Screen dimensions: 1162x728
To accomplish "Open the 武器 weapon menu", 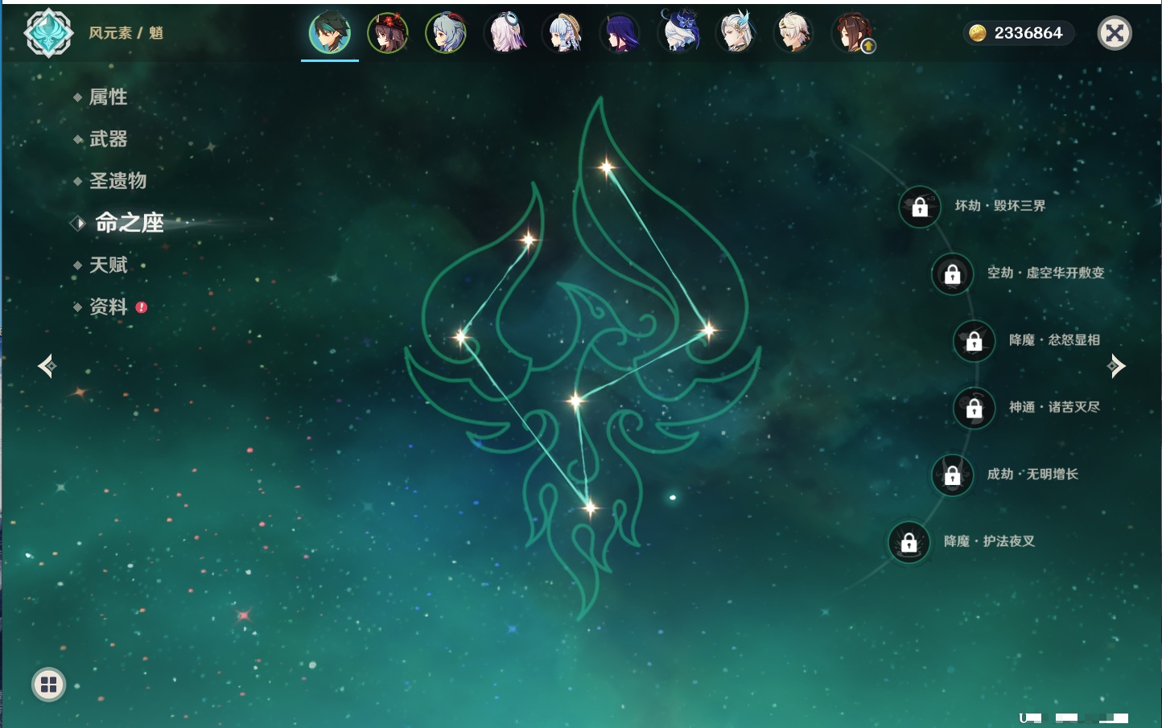I will (108, 139).
